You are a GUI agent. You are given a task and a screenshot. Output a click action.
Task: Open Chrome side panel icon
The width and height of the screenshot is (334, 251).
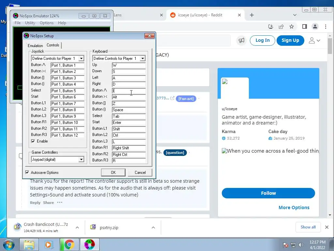[x=305, y=26]
